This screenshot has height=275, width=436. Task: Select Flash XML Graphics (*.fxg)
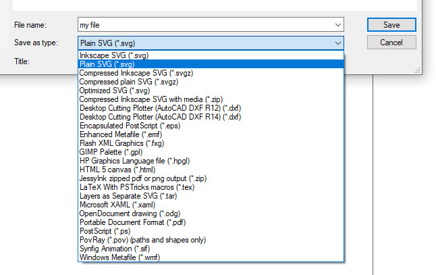(x=211, y=143)
